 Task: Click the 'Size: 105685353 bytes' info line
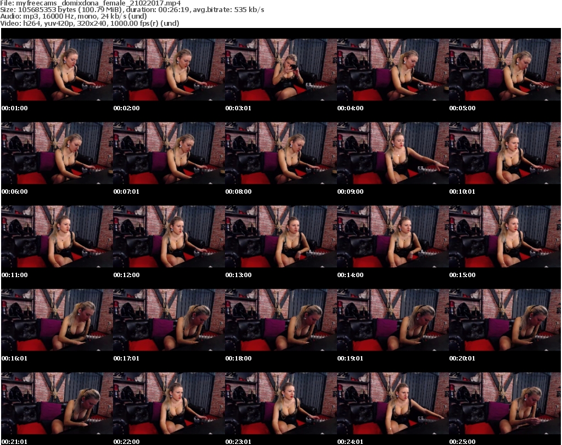pyautogui.click(x=132, y=10)
